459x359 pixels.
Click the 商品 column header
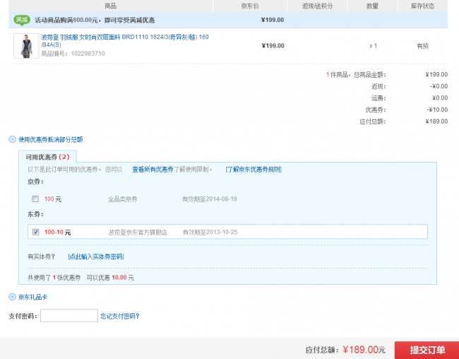[110, 6]
